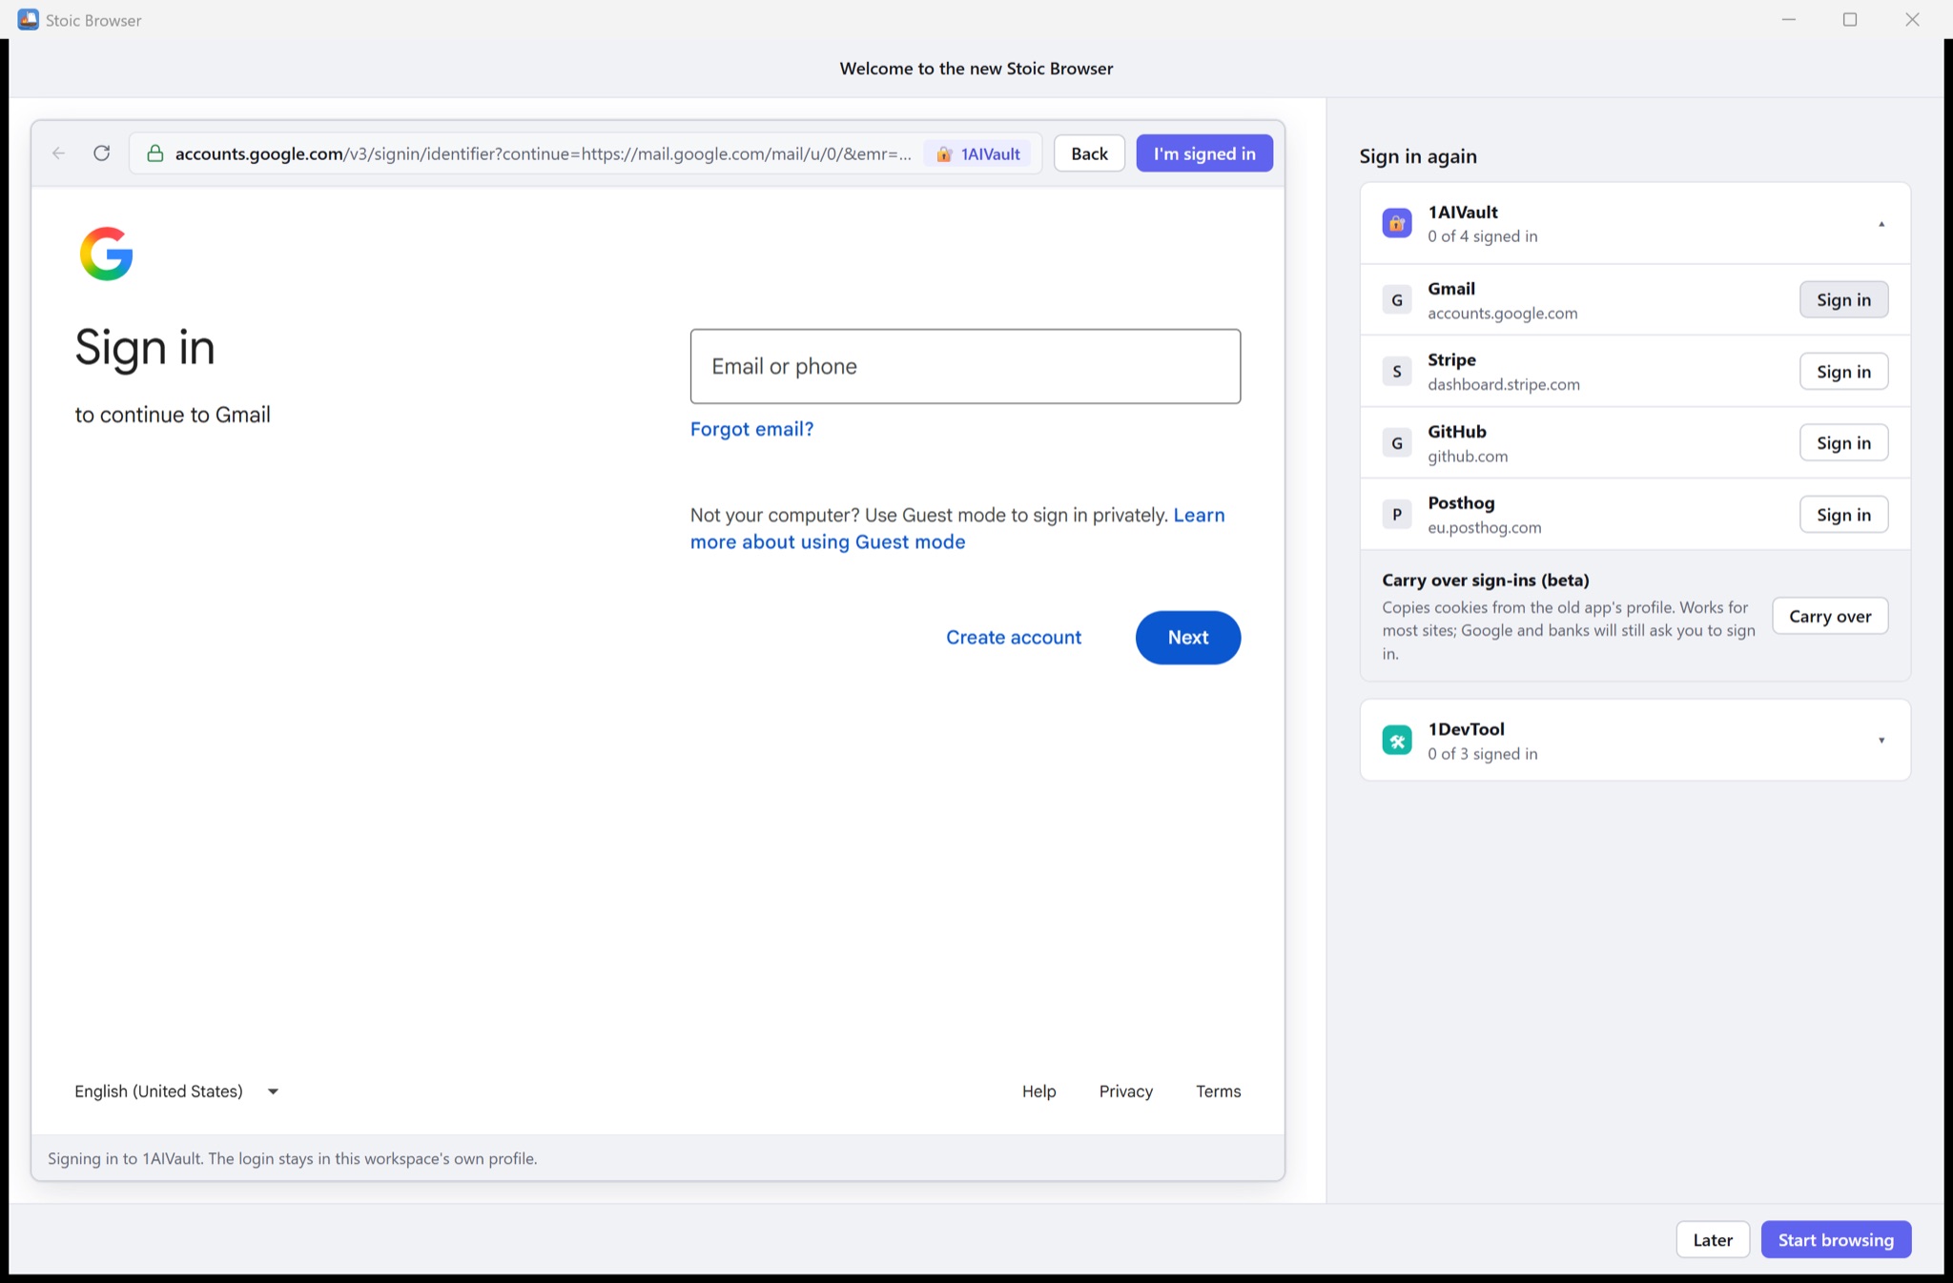
Task: Click the '0 of 3 signed in' text
Action: (x=1483, y=754)
